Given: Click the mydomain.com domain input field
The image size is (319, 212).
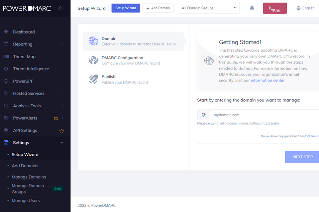Looking at the screenshot, I should (x=264, y=115).
